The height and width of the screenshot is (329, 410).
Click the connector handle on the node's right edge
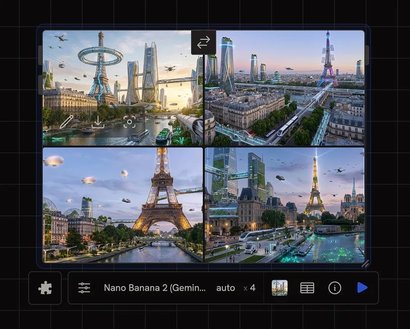[x=367, y=55]
